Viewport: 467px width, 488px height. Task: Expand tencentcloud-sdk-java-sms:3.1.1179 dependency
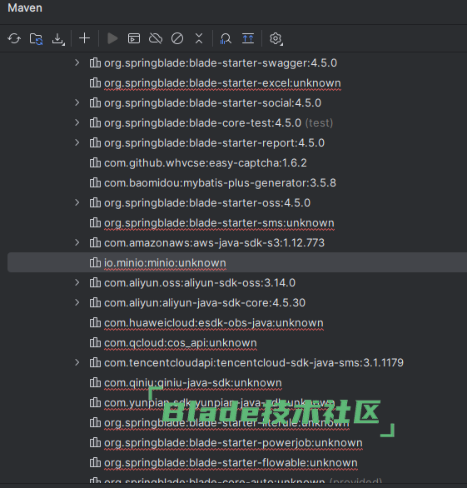pyautogui.click(x=77, y=362)
